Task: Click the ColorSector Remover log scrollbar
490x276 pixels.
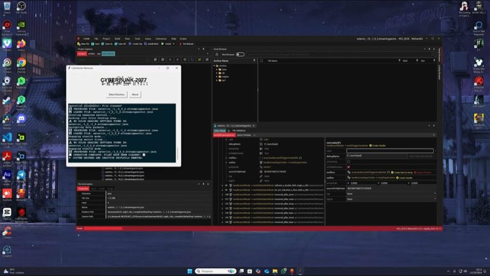Action: 178,153
